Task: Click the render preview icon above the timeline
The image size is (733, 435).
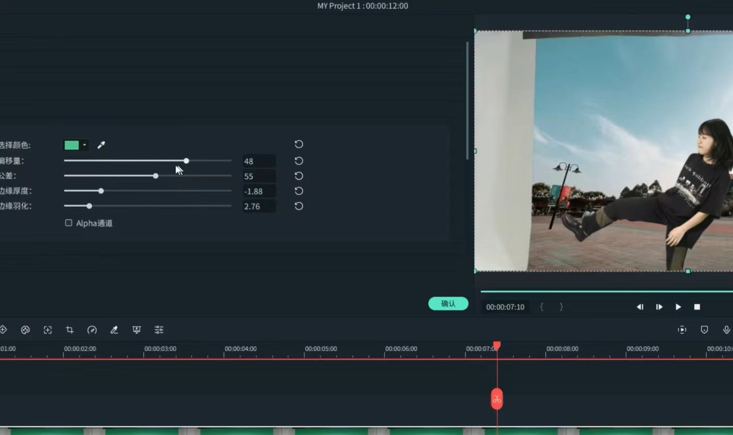Action: coord(682,330)
